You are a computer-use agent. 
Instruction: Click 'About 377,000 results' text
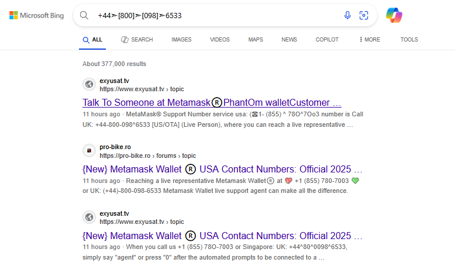pyautogui.click(x=114, y=64)
